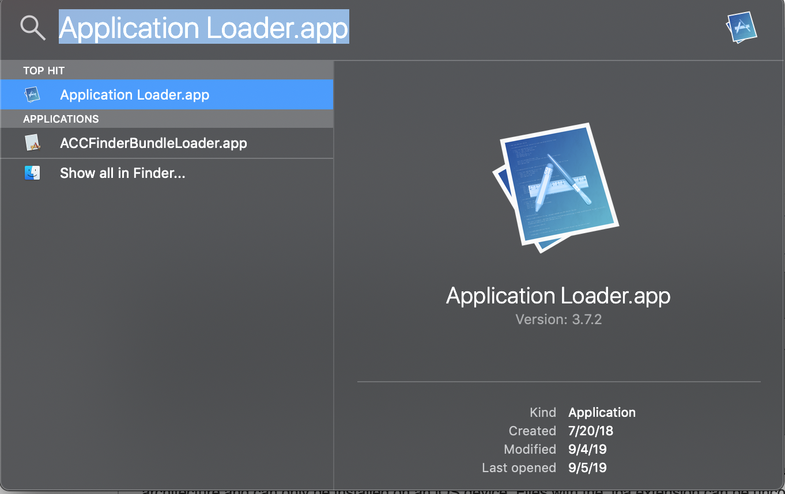
Task: Click the small Application Loader icon in the search bar
Action: point(741,28)
